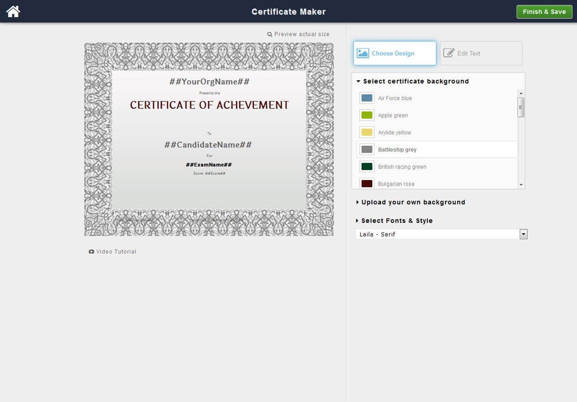Select the 'Air Force blue' label

click(395, 98)
